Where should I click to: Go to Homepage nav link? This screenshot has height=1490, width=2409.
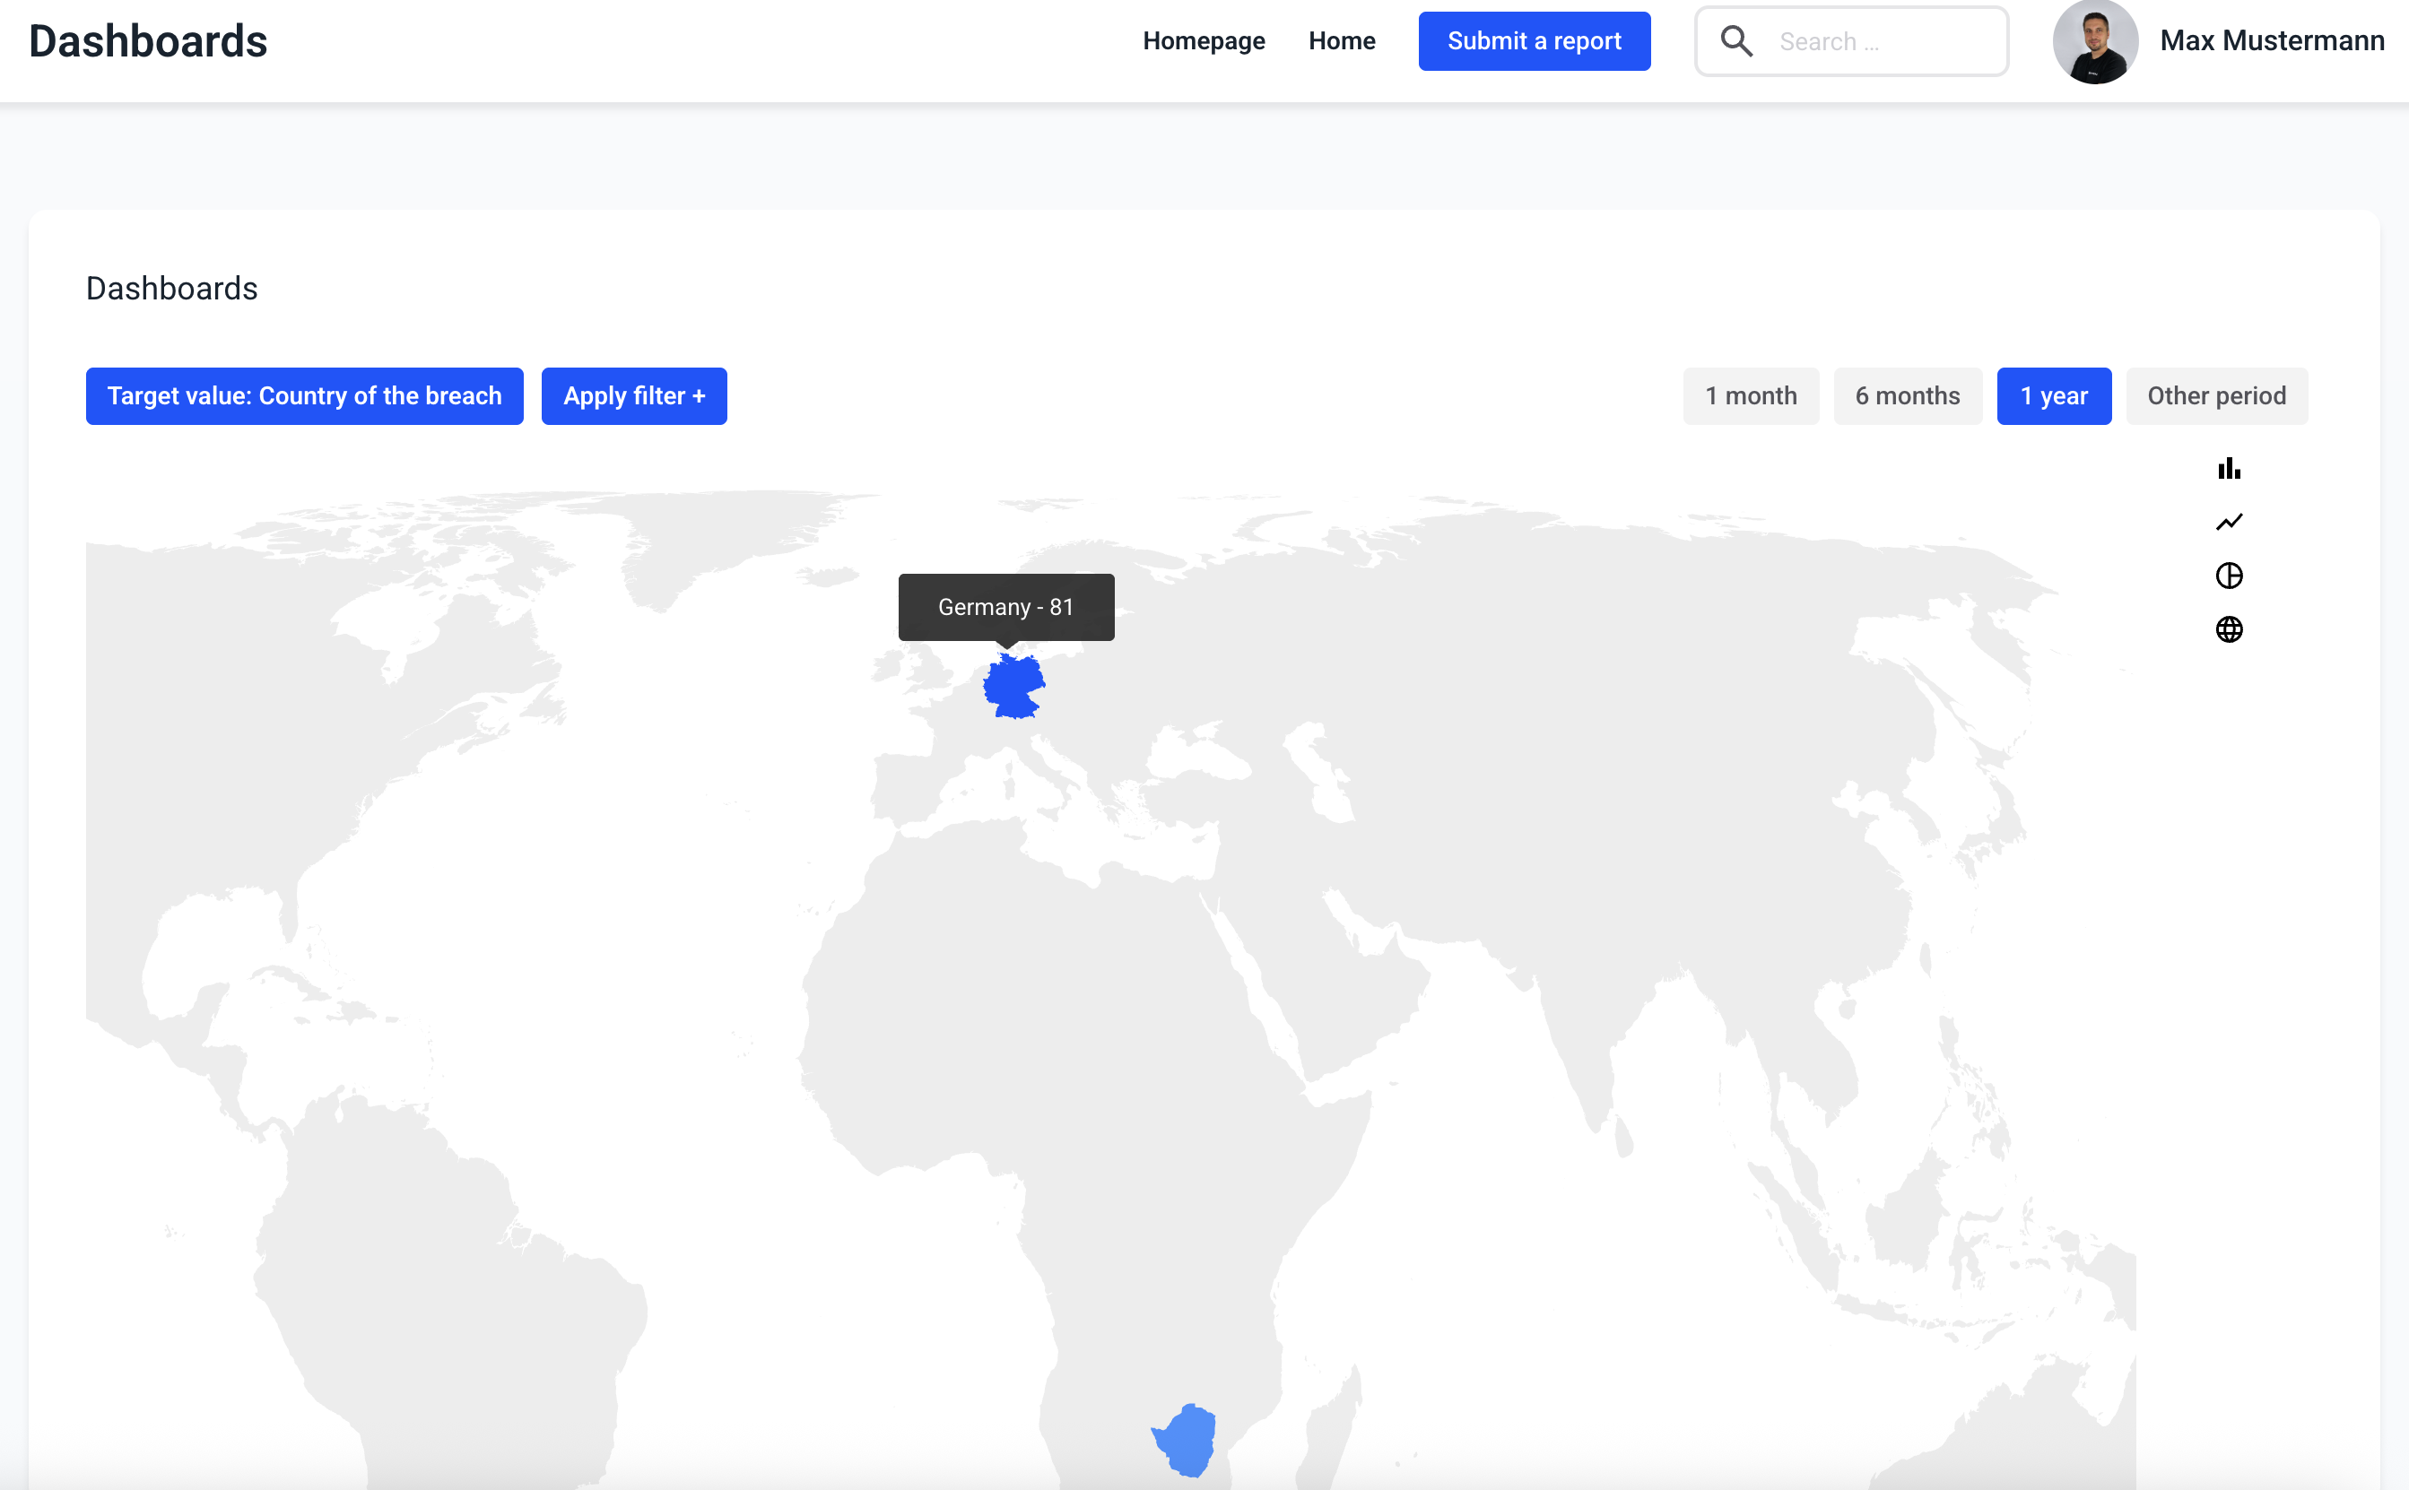(1204, 41)
